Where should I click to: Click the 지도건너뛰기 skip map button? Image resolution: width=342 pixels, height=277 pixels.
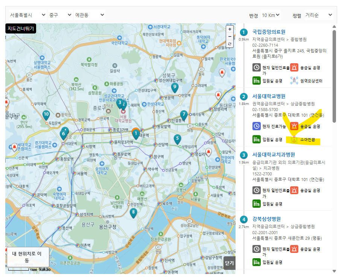(21, 29)
